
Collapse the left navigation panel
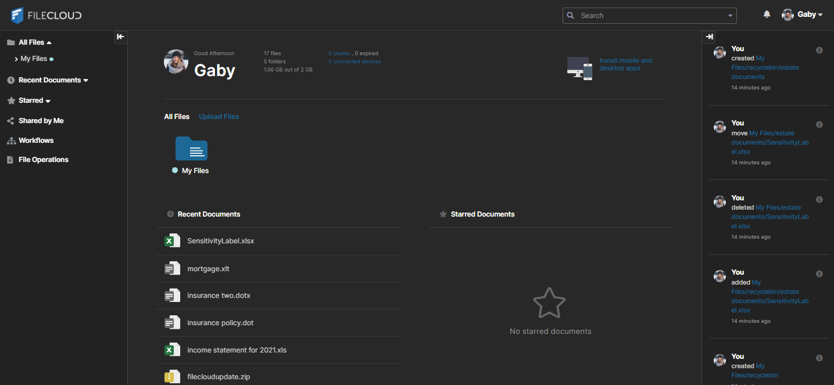pyautogui.click(x=120, y=37)
